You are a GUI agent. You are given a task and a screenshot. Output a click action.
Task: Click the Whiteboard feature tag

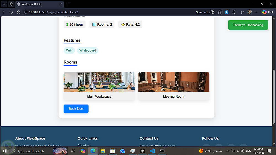[88, 50]
